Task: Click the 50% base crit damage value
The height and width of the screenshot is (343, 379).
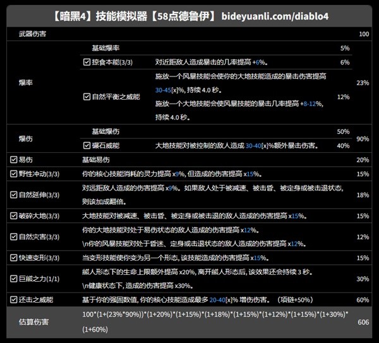Action: coord(343,131)
